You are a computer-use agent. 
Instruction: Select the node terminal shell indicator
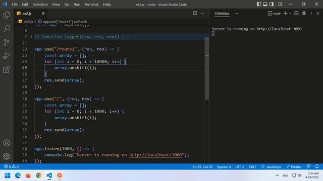(x=274, y=14)
